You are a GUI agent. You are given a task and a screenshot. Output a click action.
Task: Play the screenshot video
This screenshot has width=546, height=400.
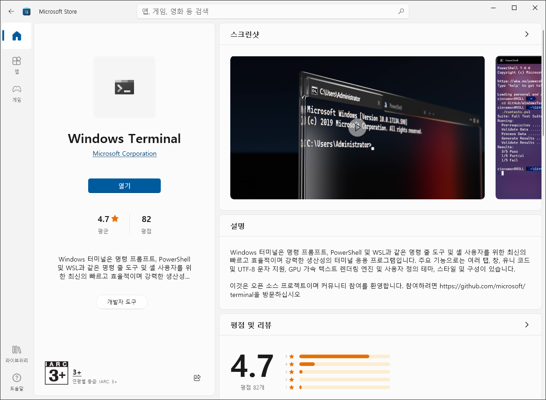coord(357,128)
